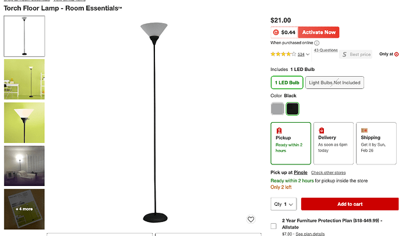Open the 'Check other stores' link
Screen dimensions: 402x236
click(329, 173)
